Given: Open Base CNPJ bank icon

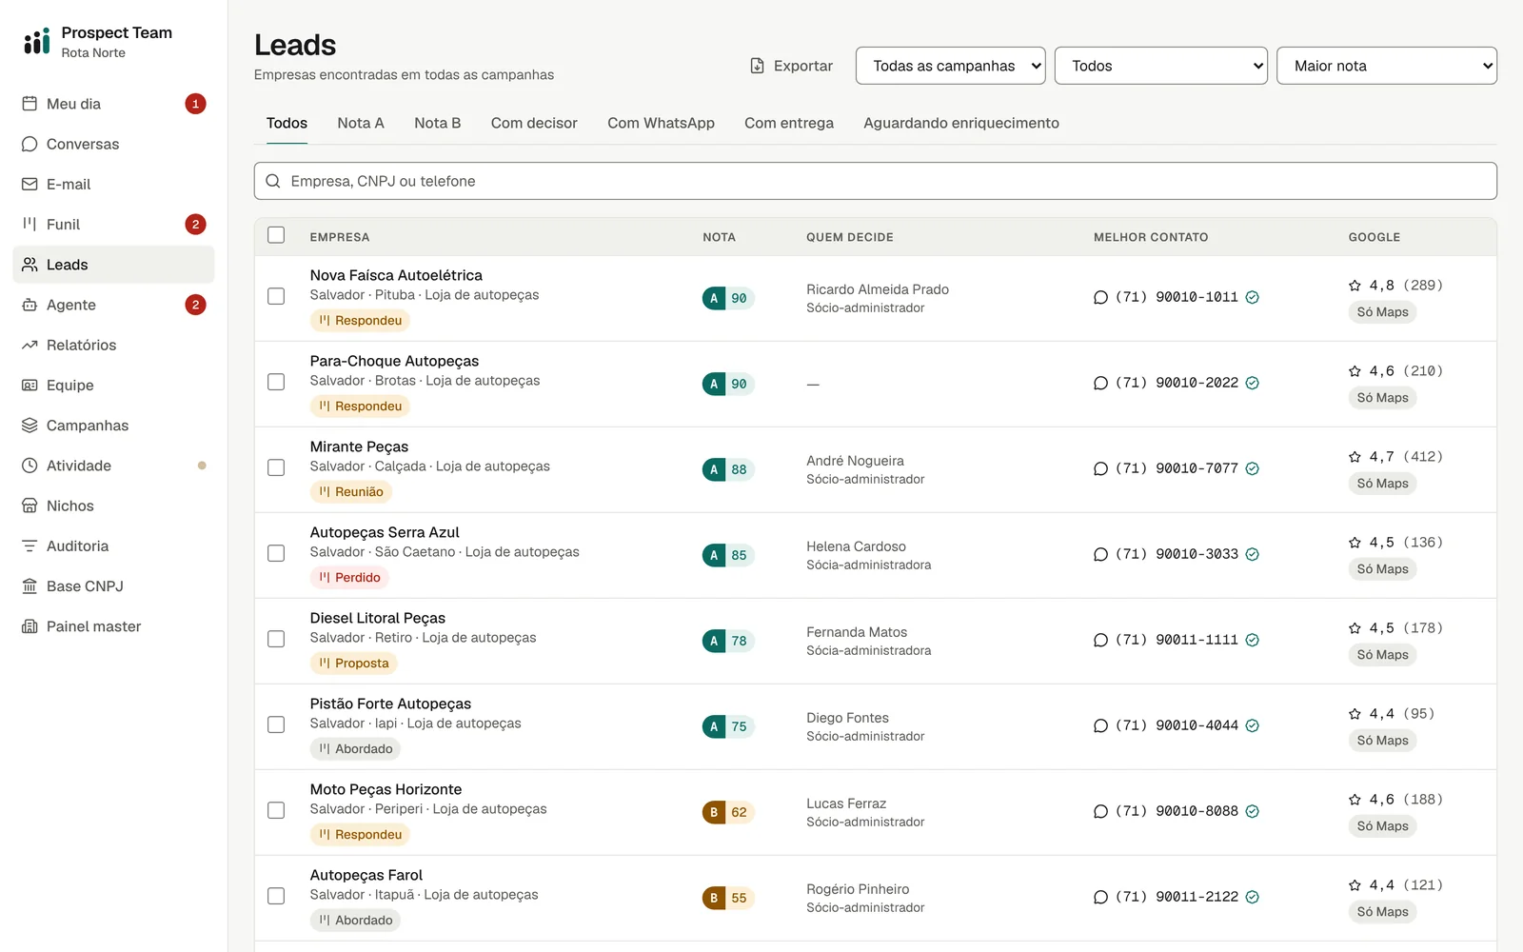Looking at the screenshot, I should click(x=30, y=586).
